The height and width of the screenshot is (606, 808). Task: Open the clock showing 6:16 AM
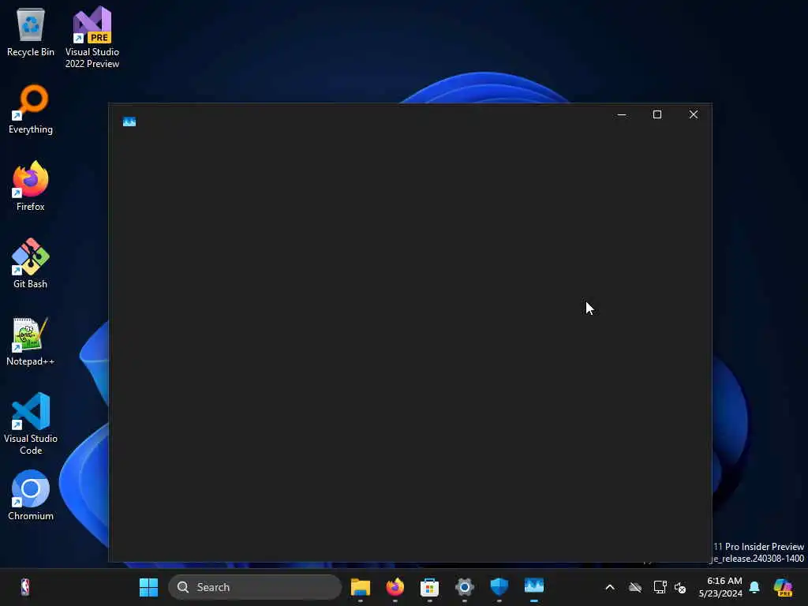(x=720, y=587)
